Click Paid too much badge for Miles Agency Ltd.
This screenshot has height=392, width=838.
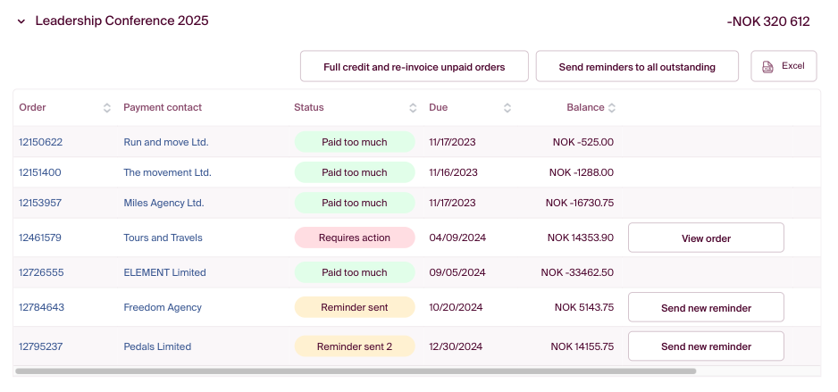(355, 203)
